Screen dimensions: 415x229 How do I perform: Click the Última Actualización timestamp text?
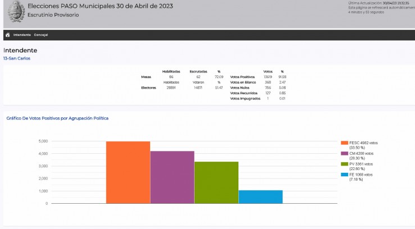click(x=381, y=3)
